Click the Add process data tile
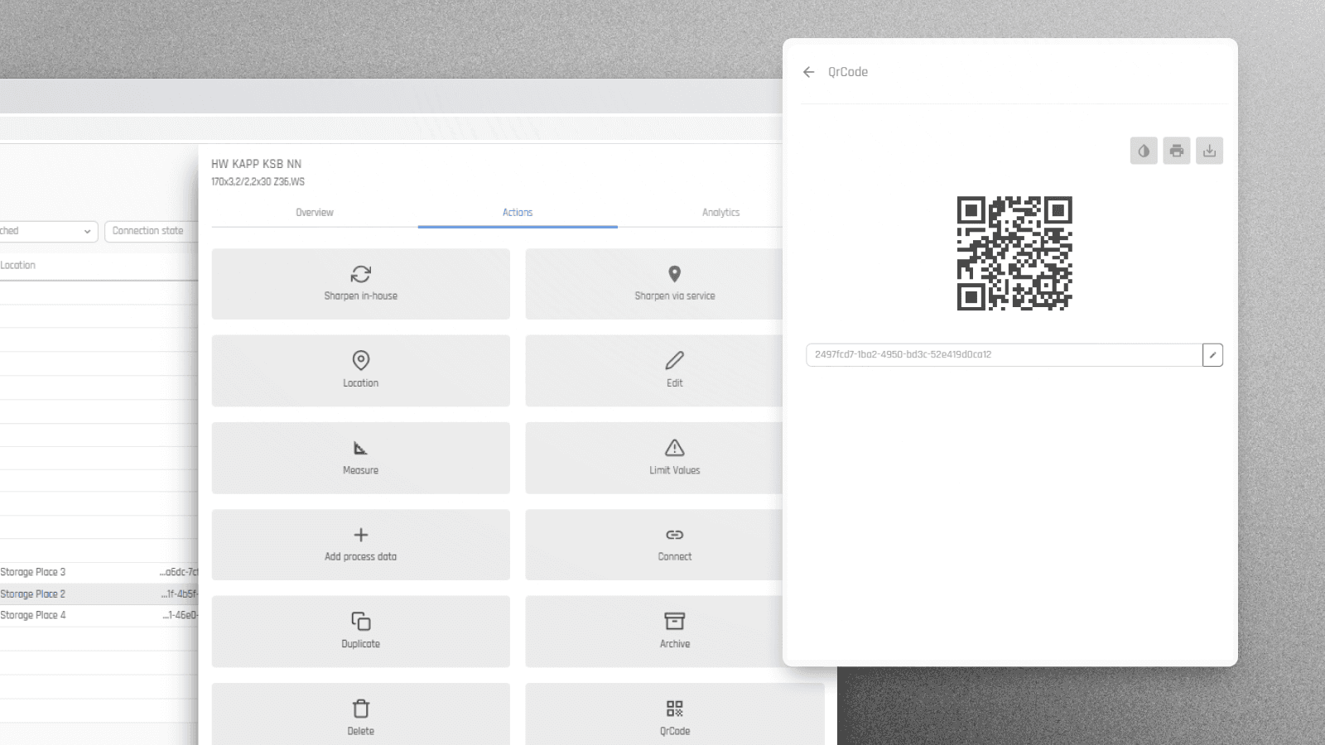The image size is (1325, 745). pyautogui.click(x=361, y=545)
